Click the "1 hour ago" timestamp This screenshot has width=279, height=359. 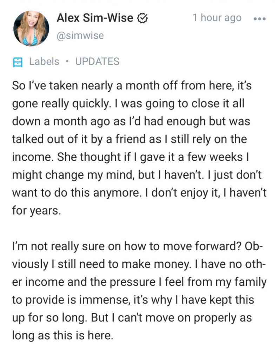click(x=217, y=18)
